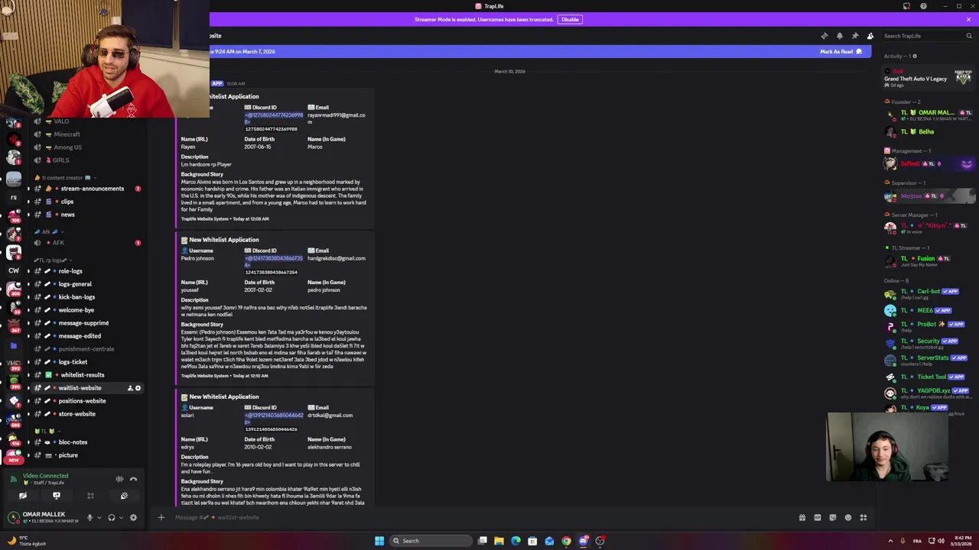The width and height of the screenshot is (979, 550).
Task: Open the Windows Start menu
Action: click(379, 541)
